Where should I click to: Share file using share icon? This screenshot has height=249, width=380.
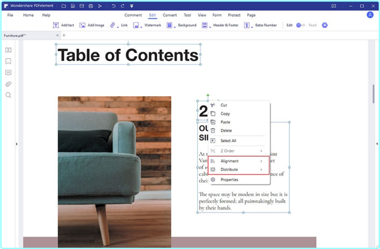point(100,6)
